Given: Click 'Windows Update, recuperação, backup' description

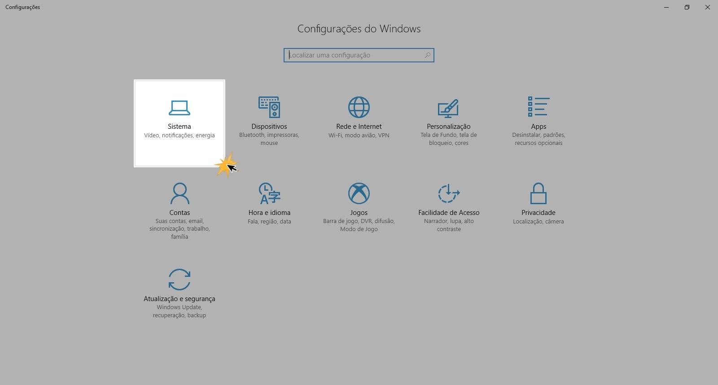Looking at the screenshot, I should (179, 311).
